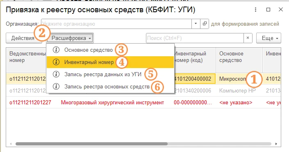Select the Микроскоп cell
289x152 pixels.
point(239,79)
